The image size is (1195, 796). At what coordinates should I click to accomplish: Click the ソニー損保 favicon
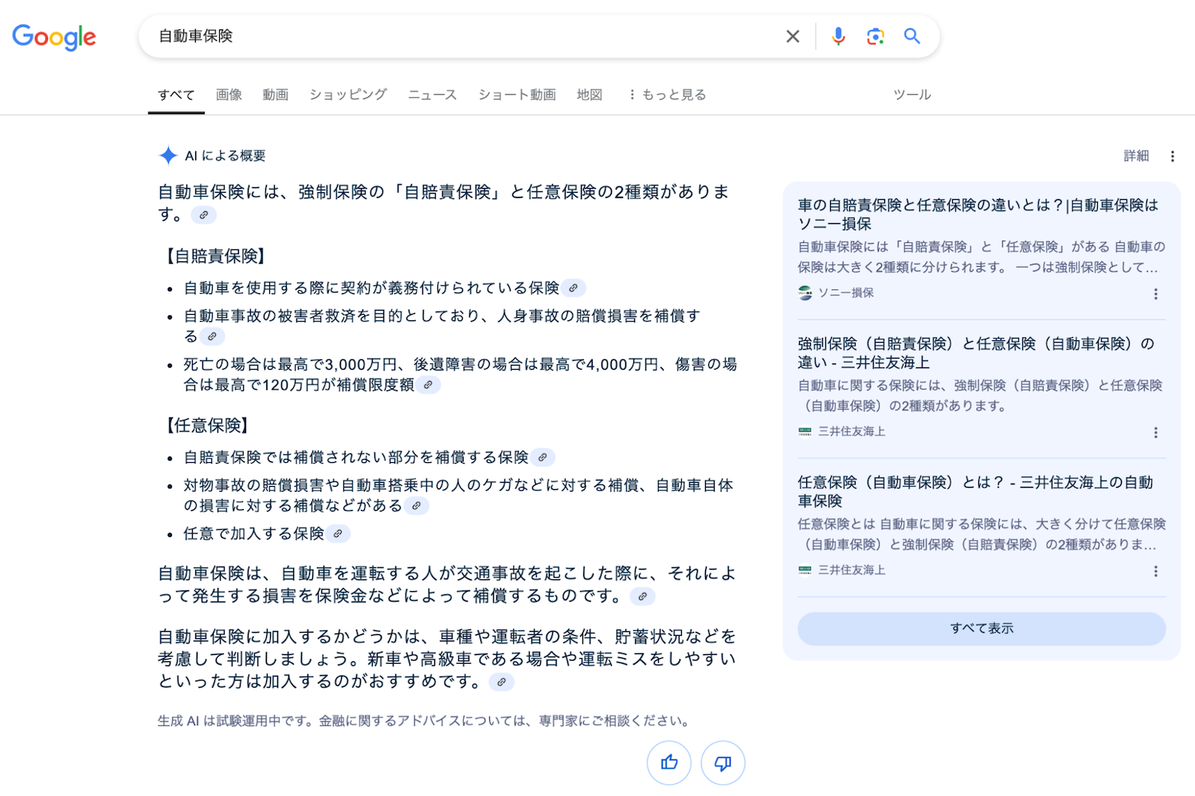pyautogui.click(x=804, y=292)
